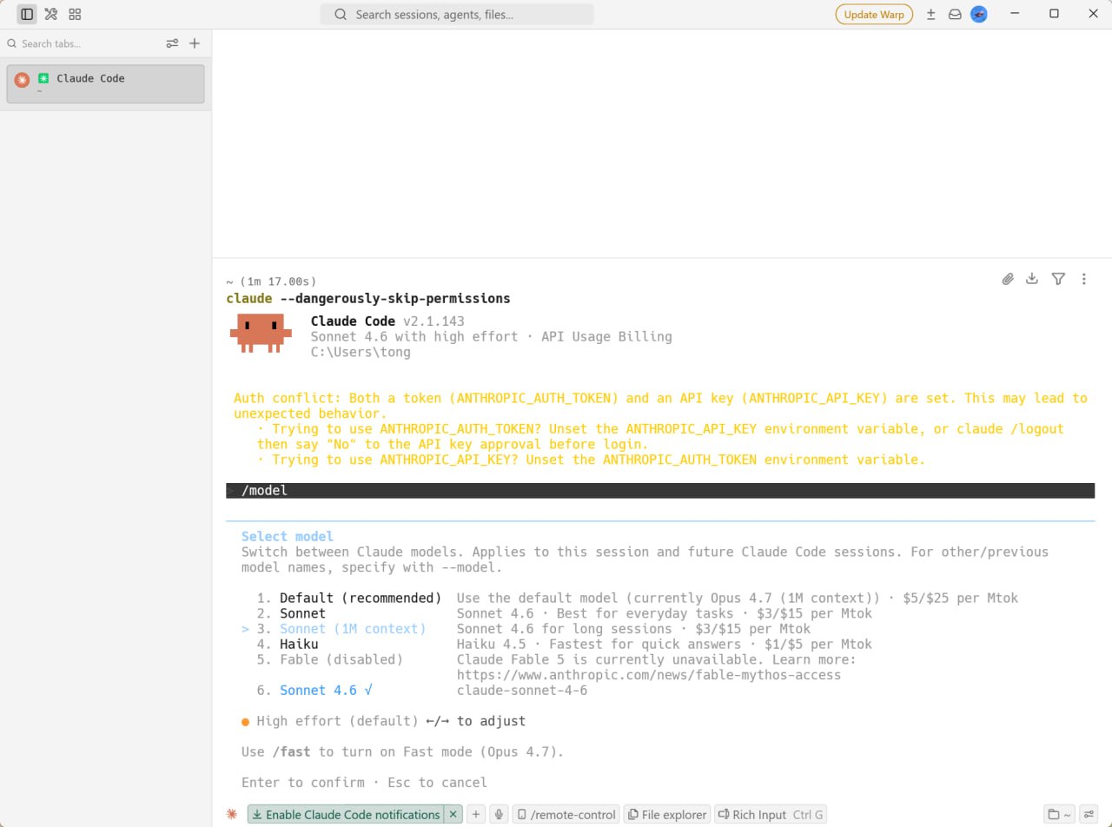Select the Claude Code tab
The height and width of the screenshot is (827, 1112).
pos(106,83)
